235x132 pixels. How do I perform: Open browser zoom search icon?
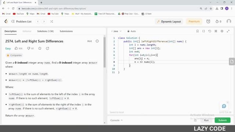click(201, 8)
